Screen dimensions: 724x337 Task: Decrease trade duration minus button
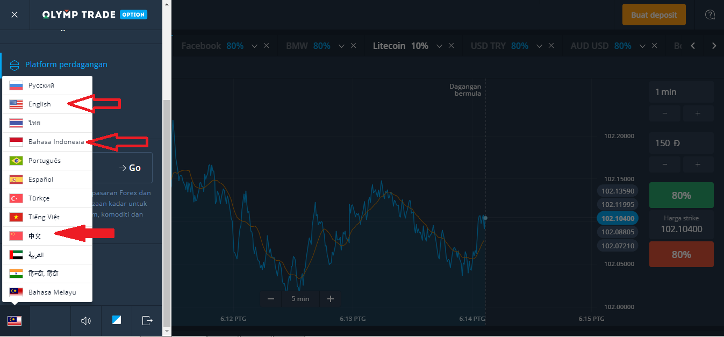pos(665,113)
